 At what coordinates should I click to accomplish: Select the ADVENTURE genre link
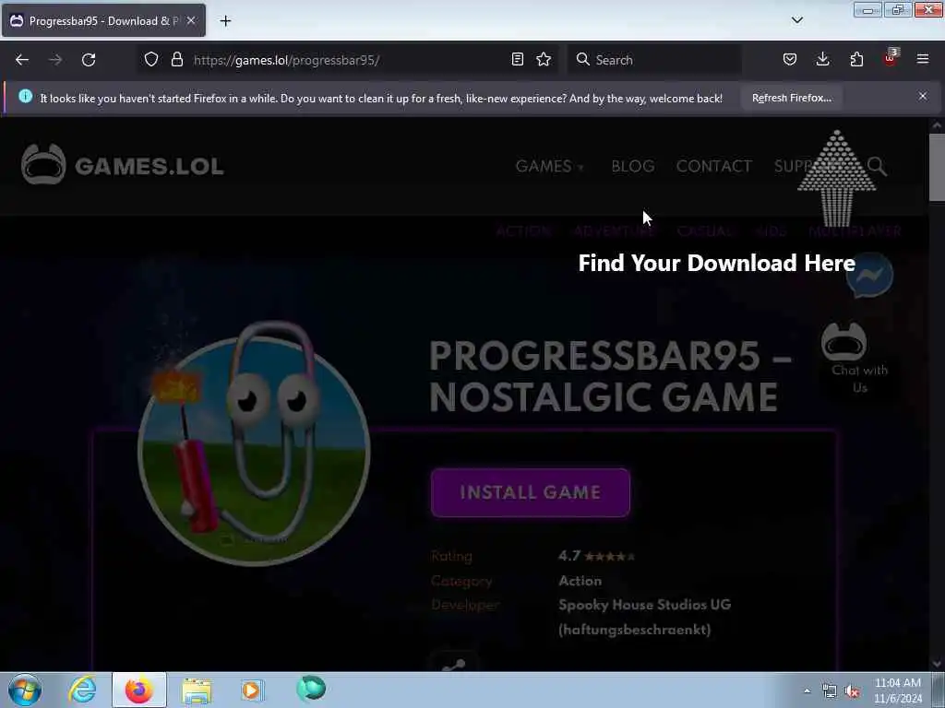pyautogui.click(x=614, y=231)
